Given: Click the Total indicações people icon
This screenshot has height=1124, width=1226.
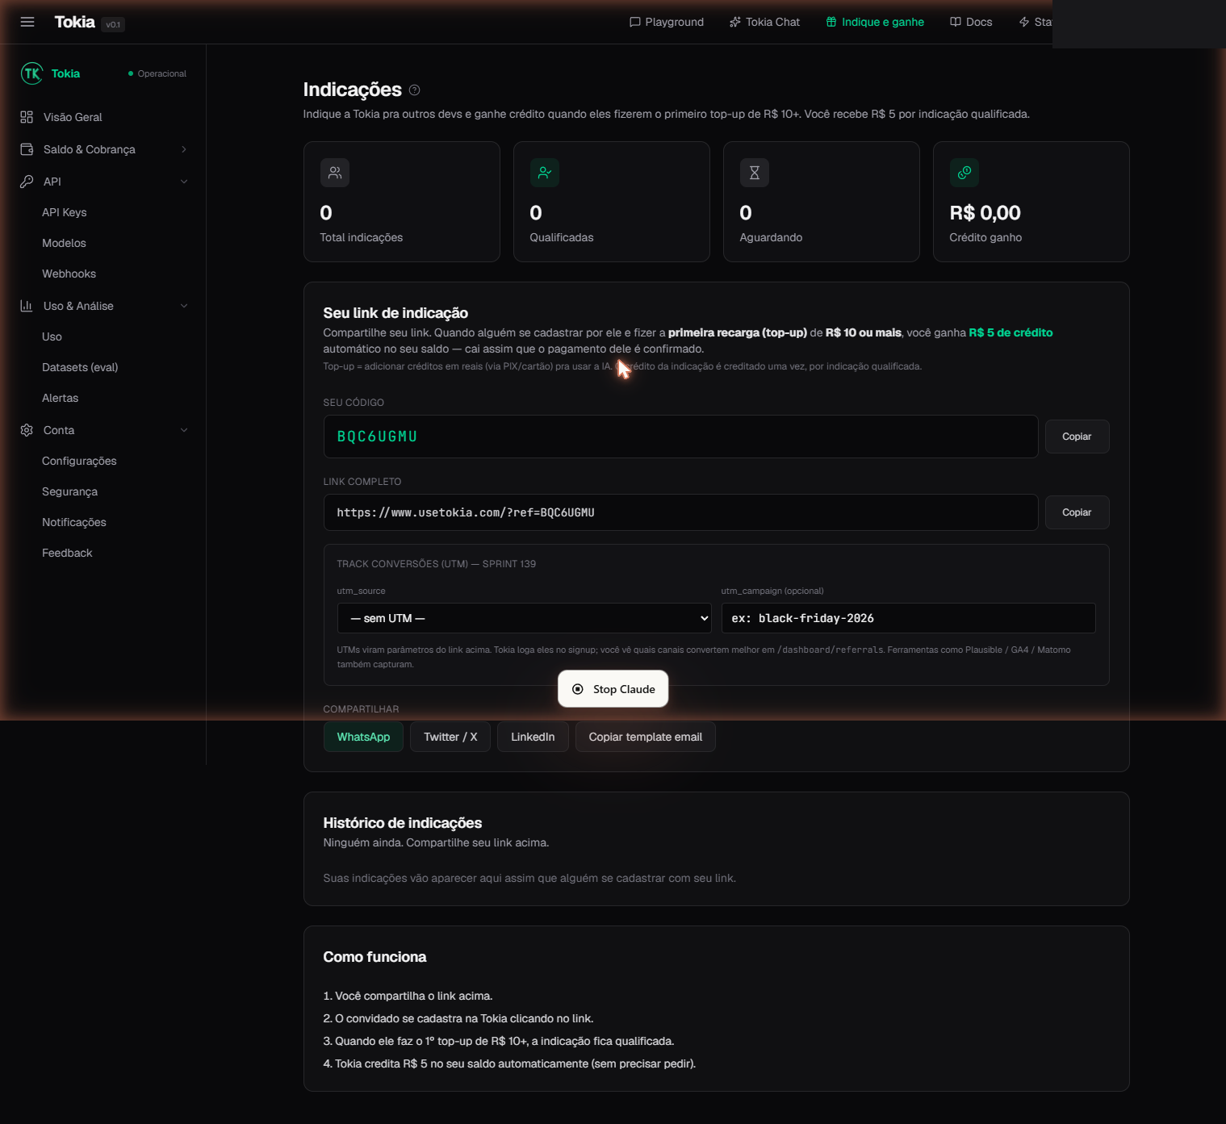Looking at the screenshot, I should (x=335, y=173).
